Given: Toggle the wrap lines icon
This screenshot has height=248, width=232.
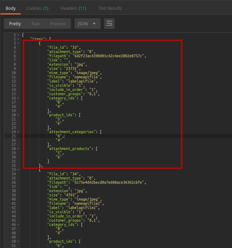Looking at the screenshot, I should click(x=109, y=24).
